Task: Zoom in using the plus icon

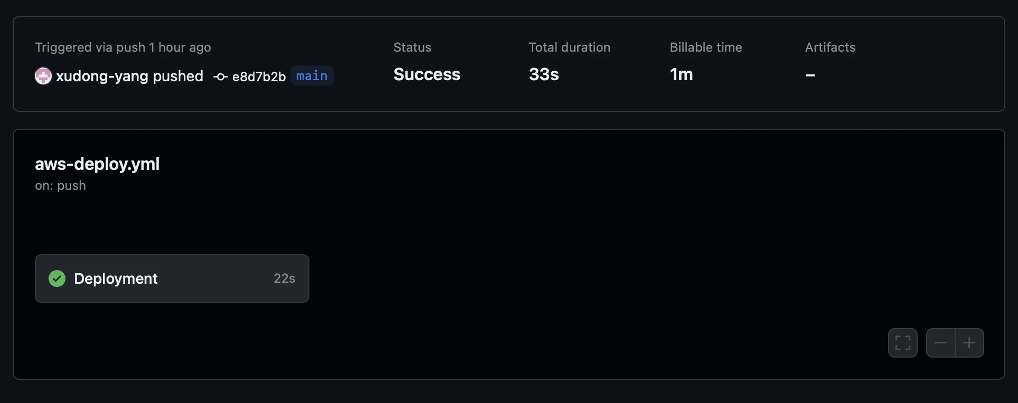Action: coord(970,342)
